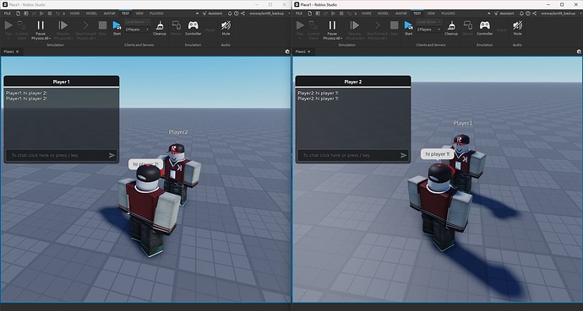Switch to HOME tab in Player 1 window

[74, 13]
